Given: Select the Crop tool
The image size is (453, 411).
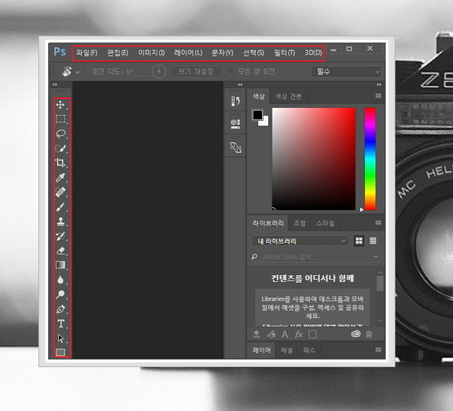Looking at the screenshot, I should [x=60, y=163].
